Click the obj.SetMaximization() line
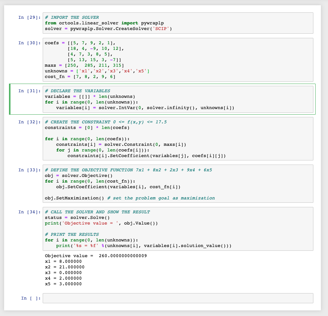328x316 pixels. click(x=130, y=198)
